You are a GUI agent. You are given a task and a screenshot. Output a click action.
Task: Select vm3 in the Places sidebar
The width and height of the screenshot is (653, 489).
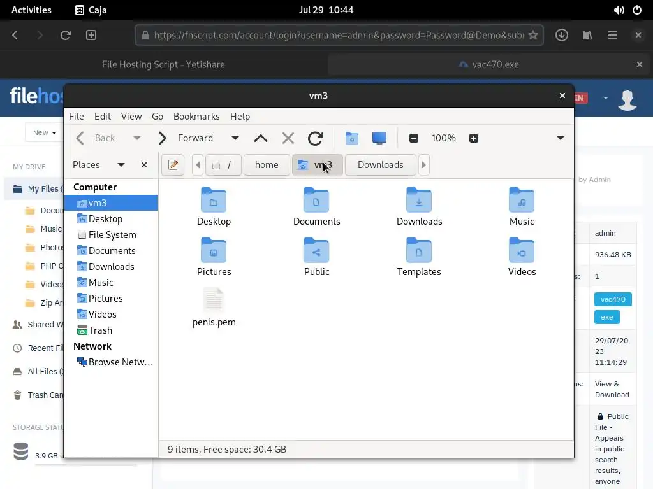[x=111, y=203]
